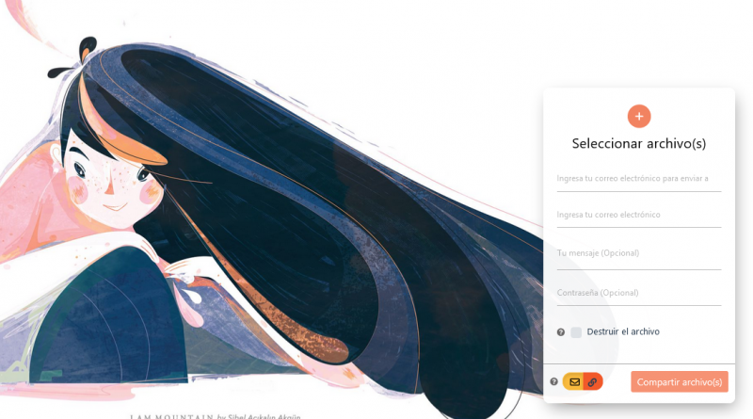Open the help icon beside Destruir el archivo
This screenshot has width=753, height=419.
[560, 332]
